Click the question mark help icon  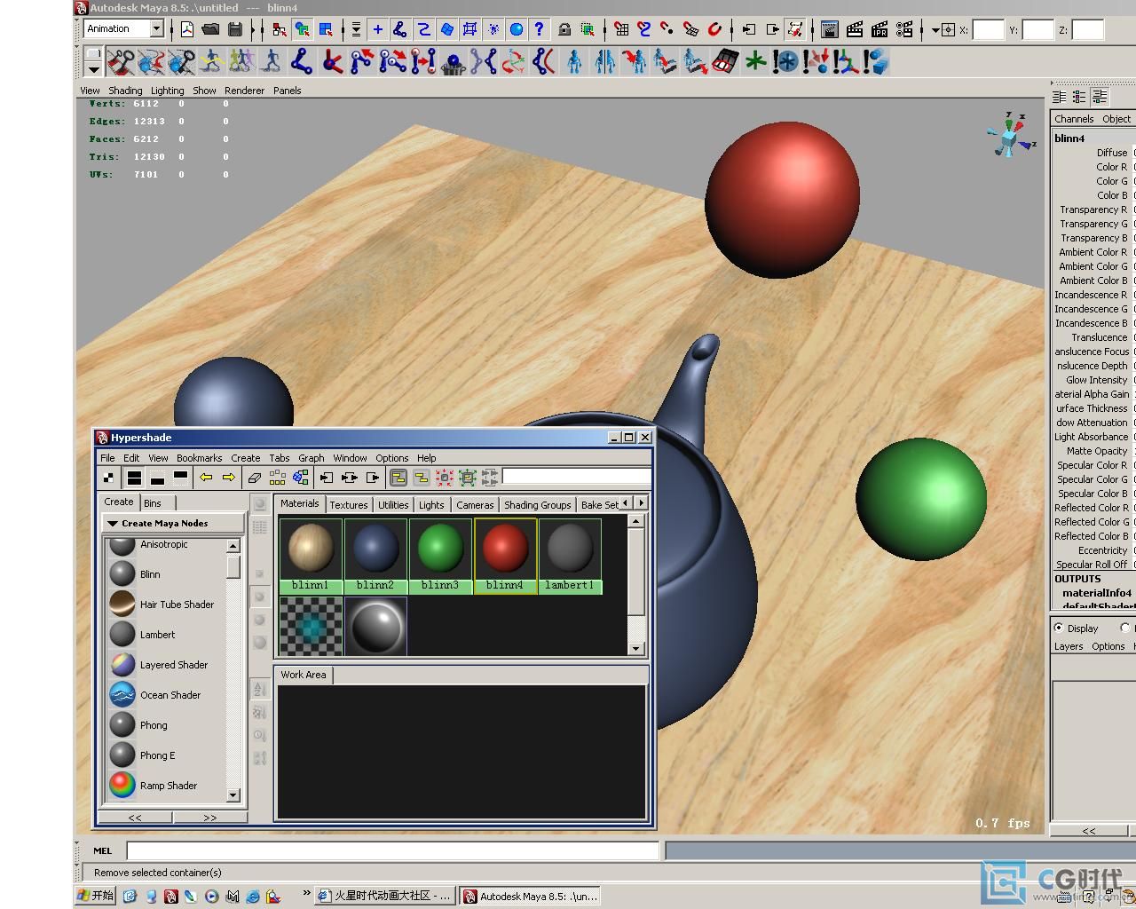click(x=539, y=29)
